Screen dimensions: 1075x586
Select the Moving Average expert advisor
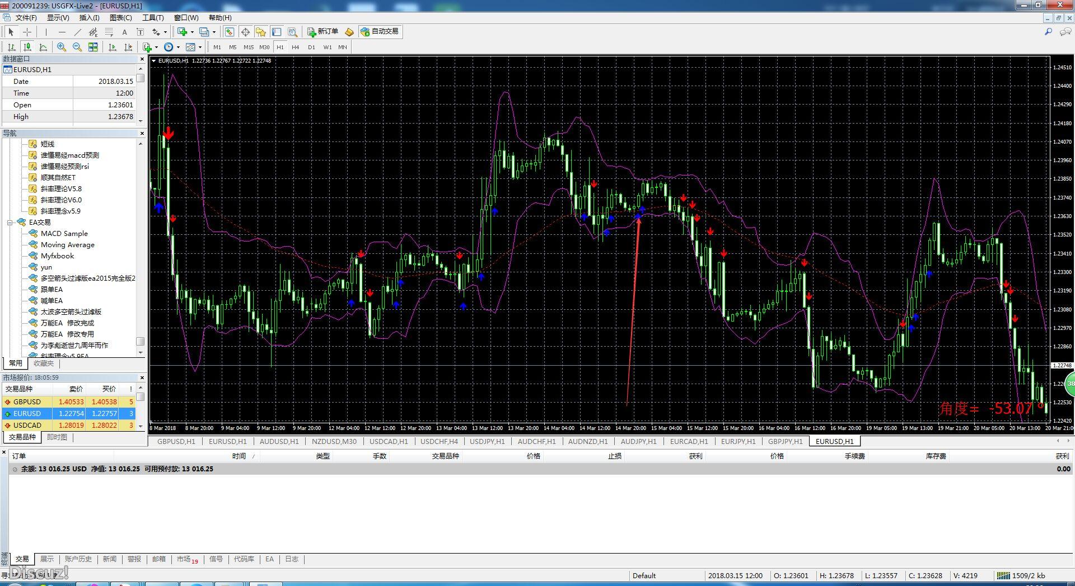(x=68, y=245)
